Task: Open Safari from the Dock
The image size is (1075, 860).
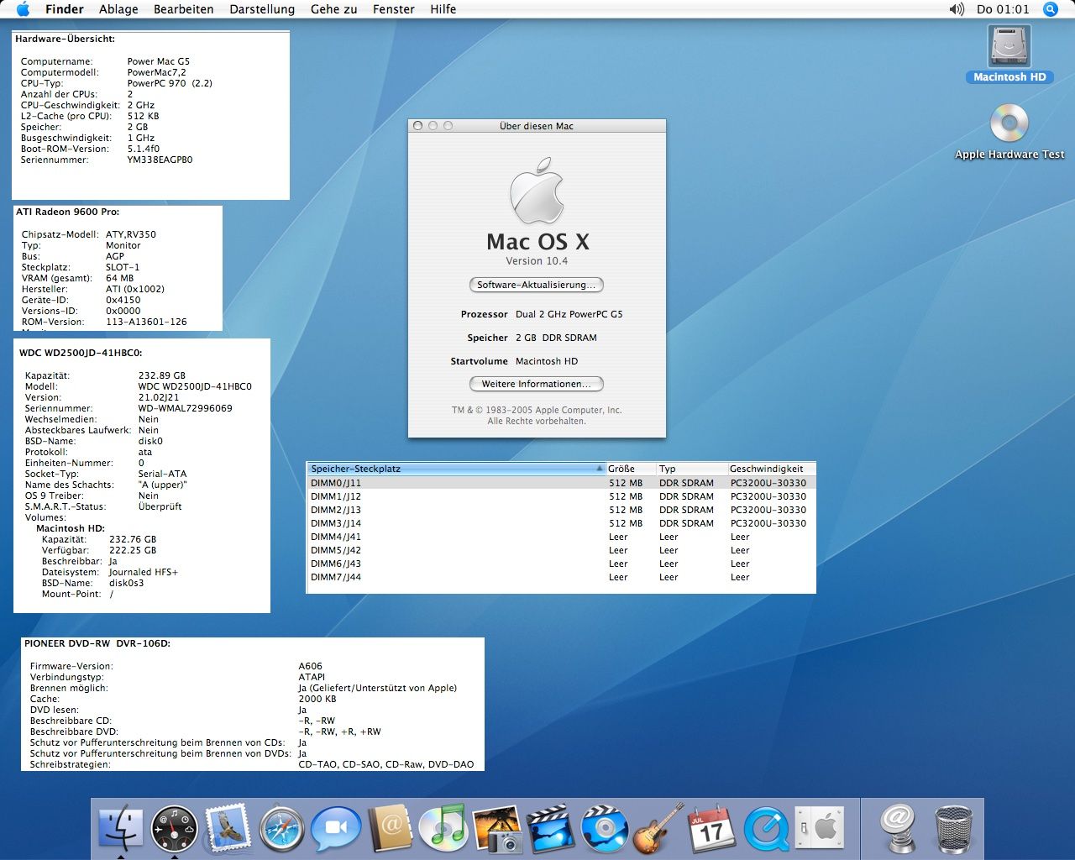Action: click(281, 828)
